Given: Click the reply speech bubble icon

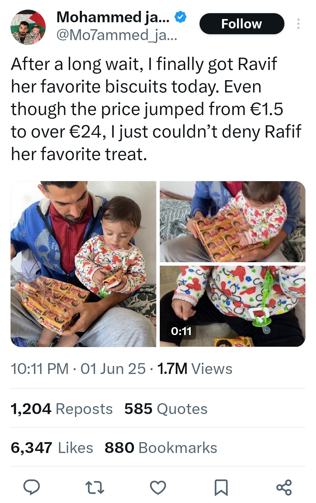Looking at the screenshot, I should pyautogui.click(x=32, y=487).
